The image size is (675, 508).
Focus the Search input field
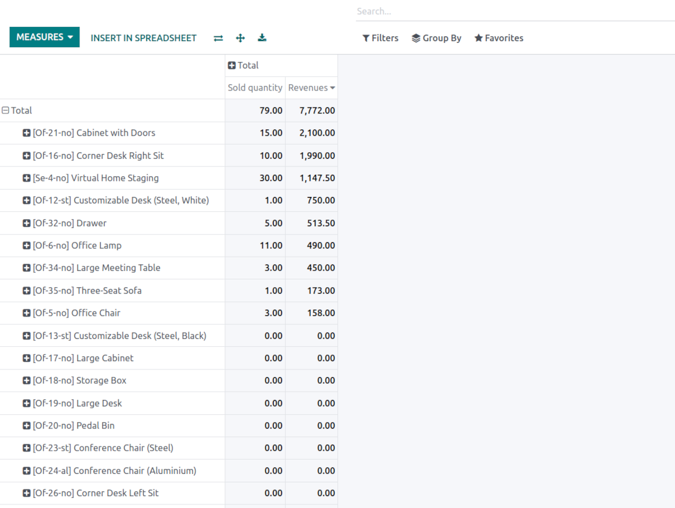tap(514, 11)
